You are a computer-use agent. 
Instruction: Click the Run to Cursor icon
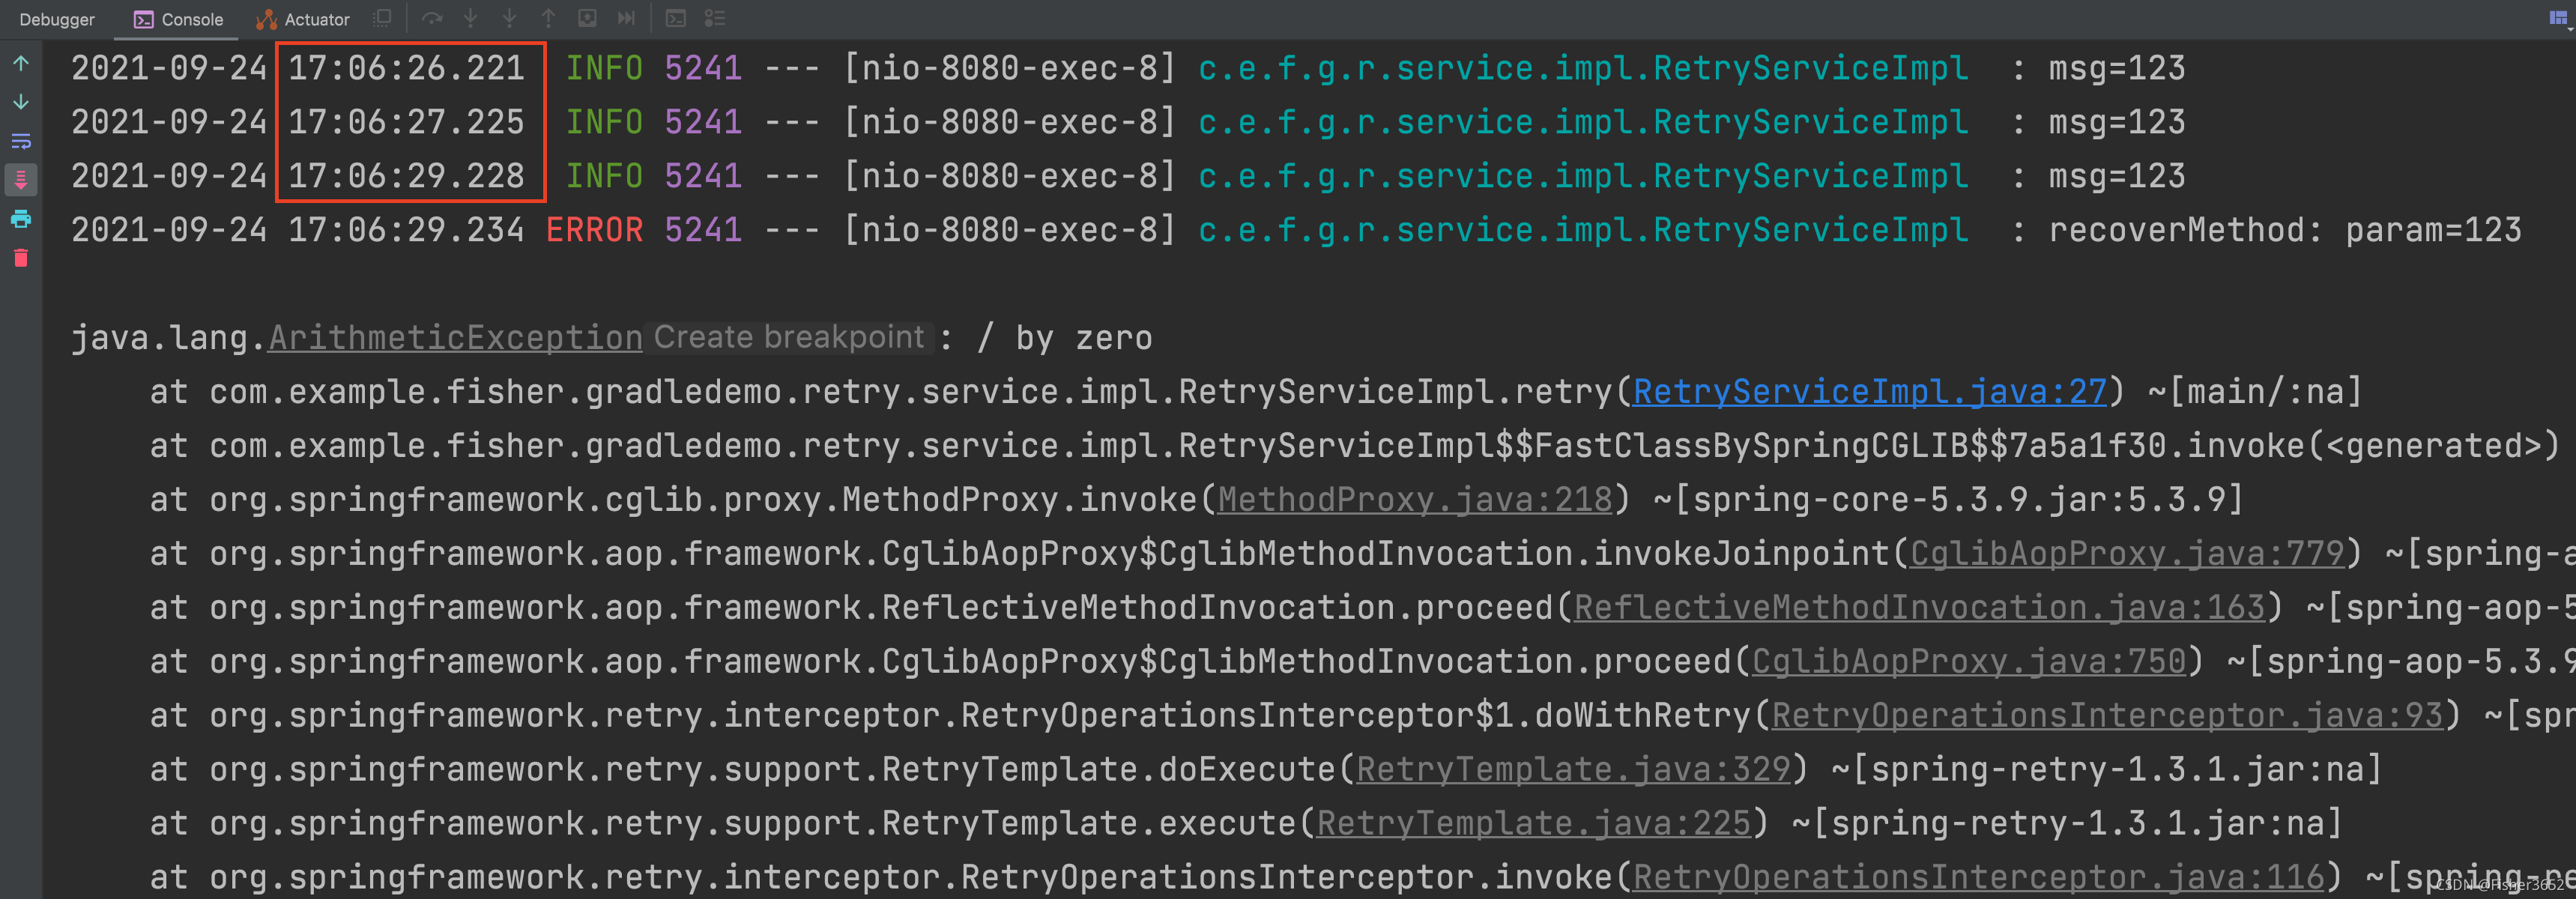point(626,18)
